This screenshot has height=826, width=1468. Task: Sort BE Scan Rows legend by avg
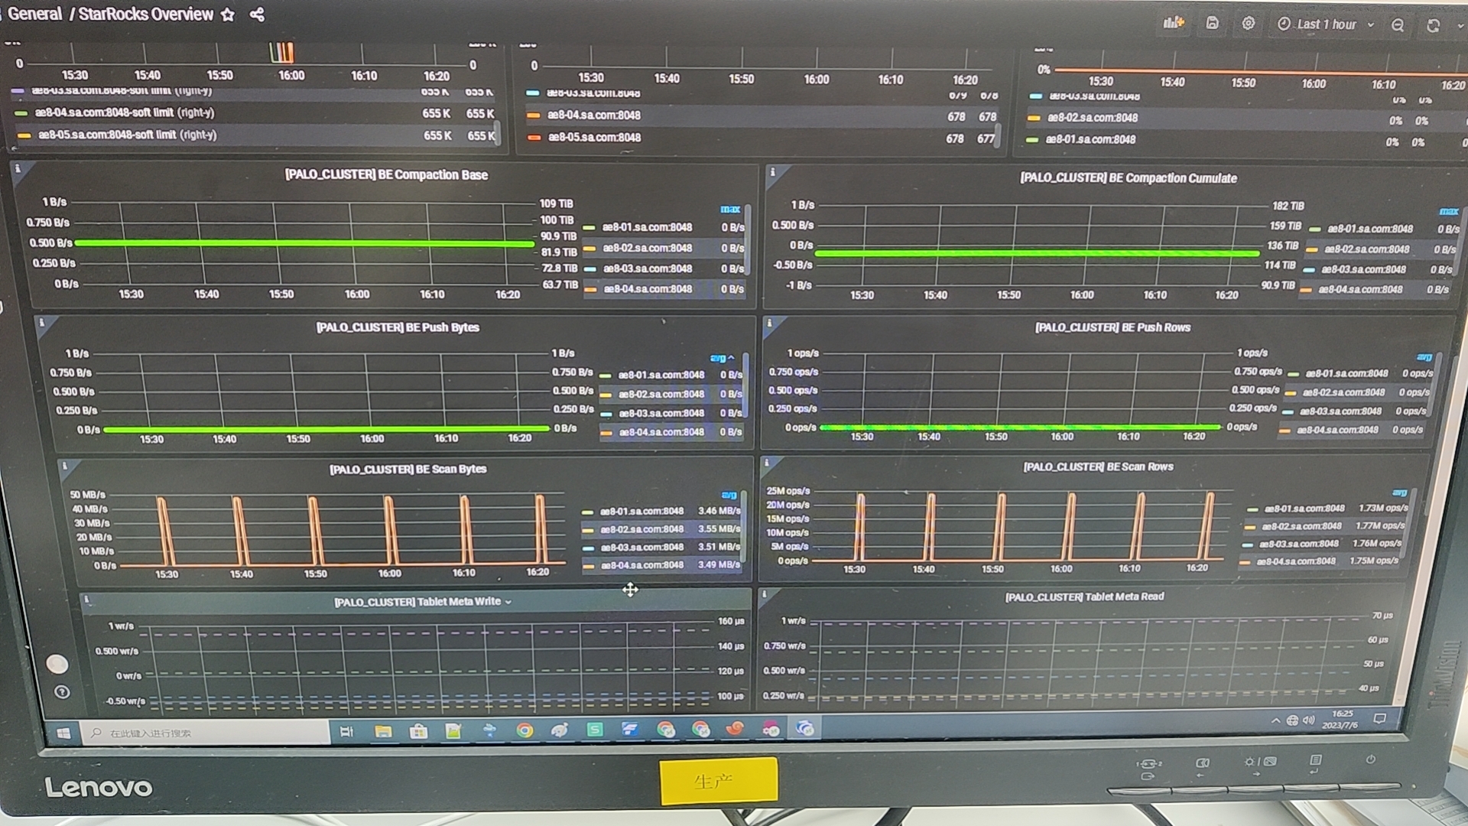click(1399, 493)
